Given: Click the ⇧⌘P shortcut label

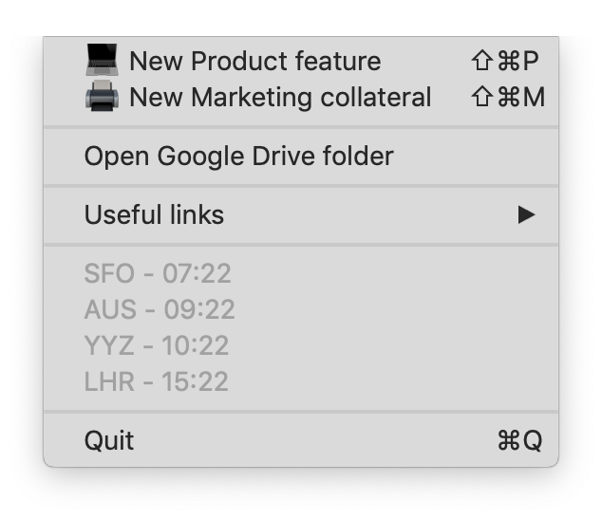Looking at the screenshot, I should (x=505, y=61).
